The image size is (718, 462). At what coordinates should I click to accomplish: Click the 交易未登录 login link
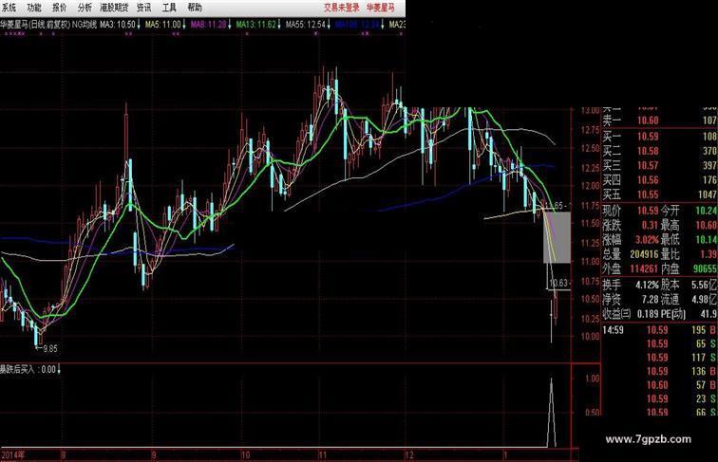342,8
